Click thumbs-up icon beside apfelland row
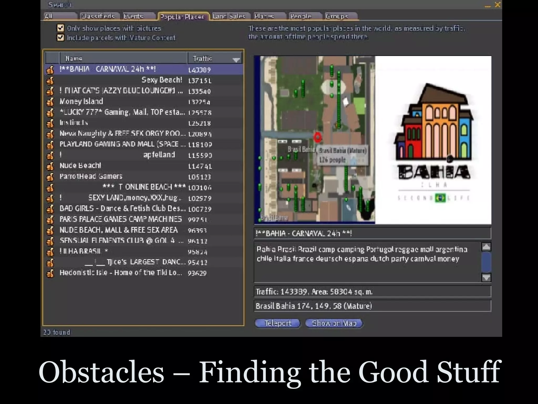 pyautogui.click(x=50, y=155)
